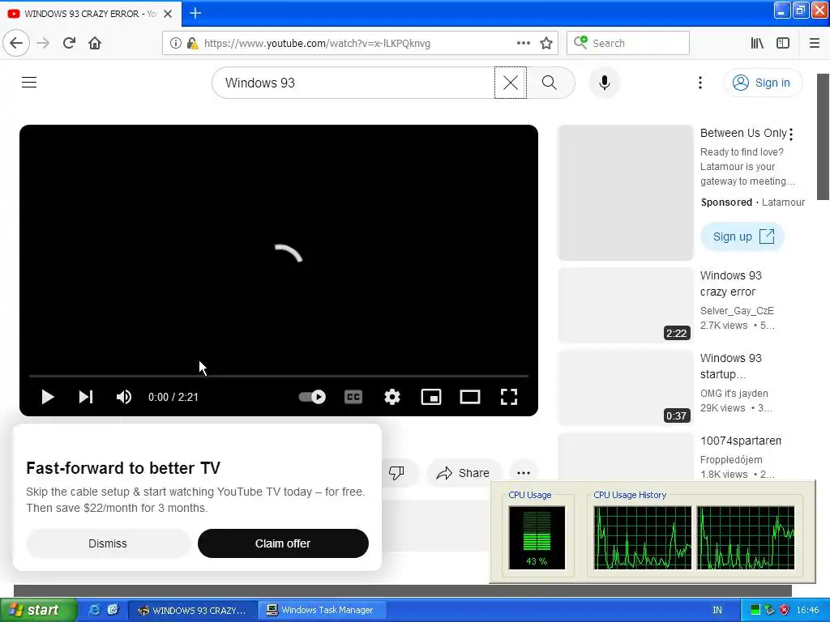Image resolution: width=830 pixels, height=622 pixels.
Task: Open Windows 93 crazy error suggested video
Action: click(x=730, y=283)
